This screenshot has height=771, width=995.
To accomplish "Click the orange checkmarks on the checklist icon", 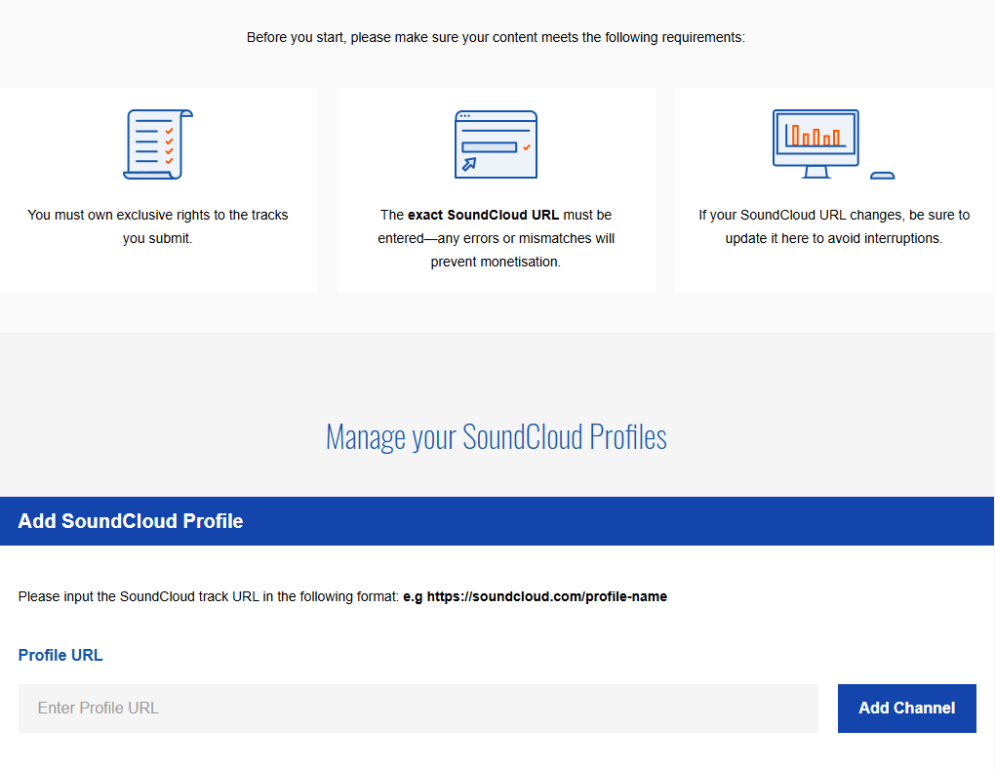I will pyautogui.click(x=170, y=145).
